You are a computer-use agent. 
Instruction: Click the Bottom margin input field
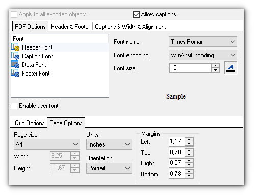tap(177, 174)
